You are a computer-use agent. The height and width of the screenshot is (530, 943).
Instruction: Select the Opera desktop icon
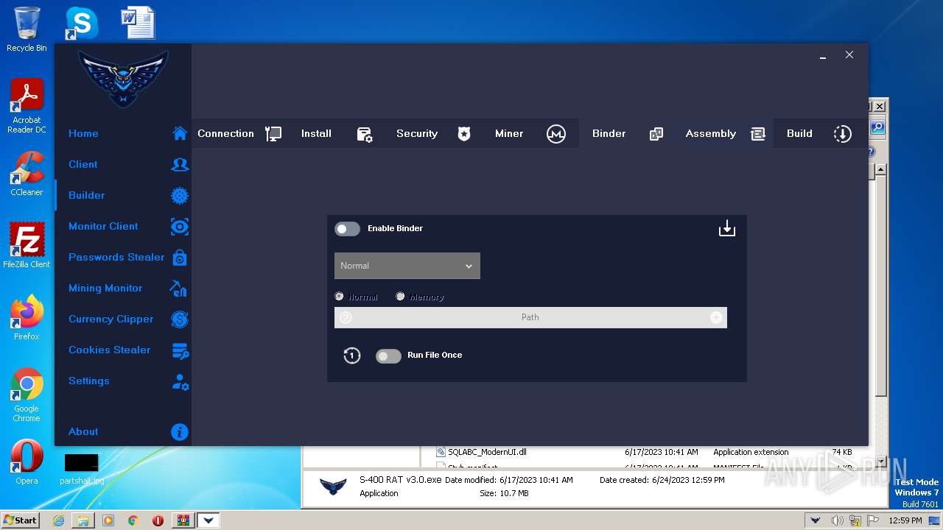(27, 462)
